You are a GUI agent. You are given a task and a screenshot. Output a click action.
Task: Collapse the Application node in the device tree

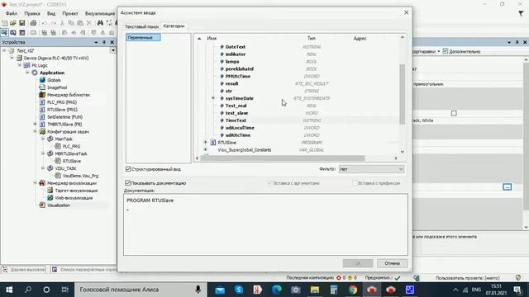(27, 73)
